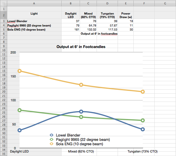Viewport: 176px width, 156px height.
Task: Select row header 3
Action: pos(4,21)
